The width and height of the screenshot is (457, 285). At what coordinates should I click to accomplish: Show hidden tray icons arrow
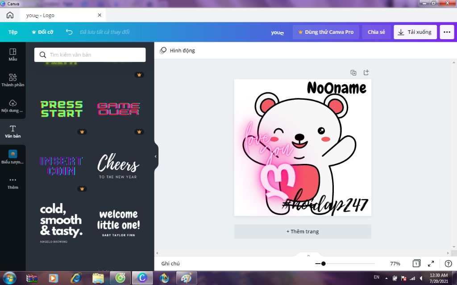(386, 278)
